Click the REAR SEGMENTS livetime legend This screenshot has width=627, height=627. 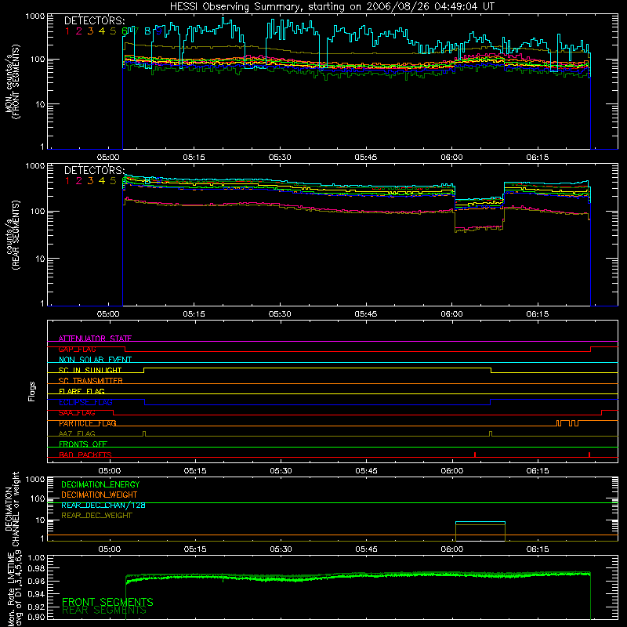(x=104, y=611)
